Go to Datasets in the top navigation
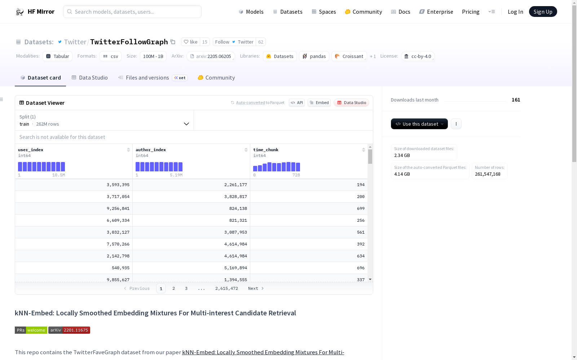The height and width of the screenshot is (360, 577). pos(287,12)
